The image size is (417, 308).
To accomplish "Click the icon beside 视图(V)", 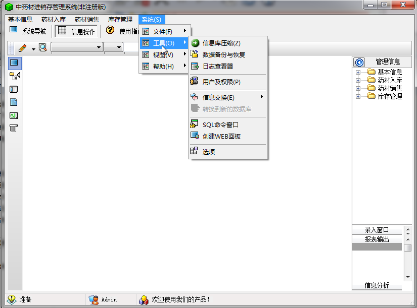I will click(x=146, y=54).
